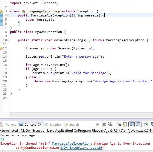153x152 pixels.
Task: Toggle Scroll Lock in the console
Action: pos(125,124)
